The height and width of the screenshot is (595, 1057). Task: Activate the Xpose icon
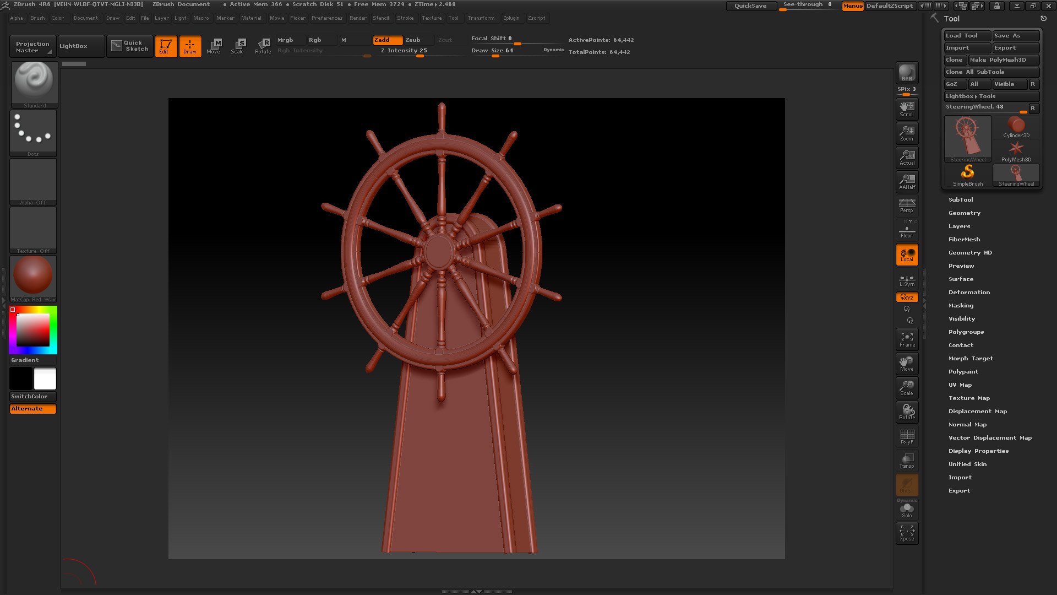907,533
